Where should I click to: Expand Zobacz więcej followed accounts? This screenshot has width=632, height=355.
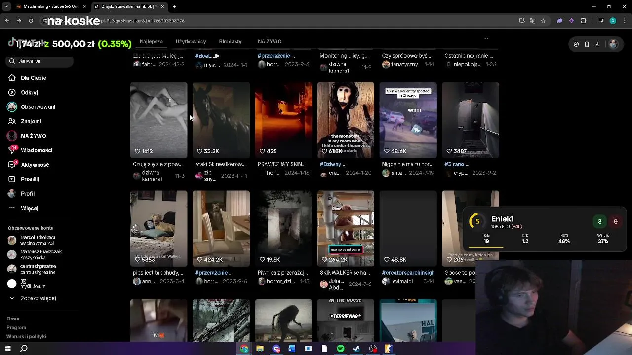click(x=33, y=298)
